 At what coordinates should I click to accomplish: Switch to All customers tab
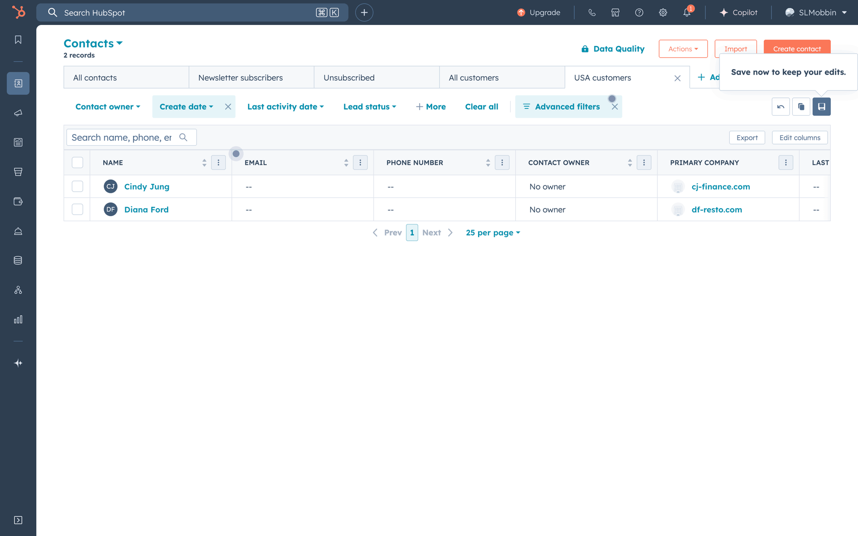pos(502,77)
